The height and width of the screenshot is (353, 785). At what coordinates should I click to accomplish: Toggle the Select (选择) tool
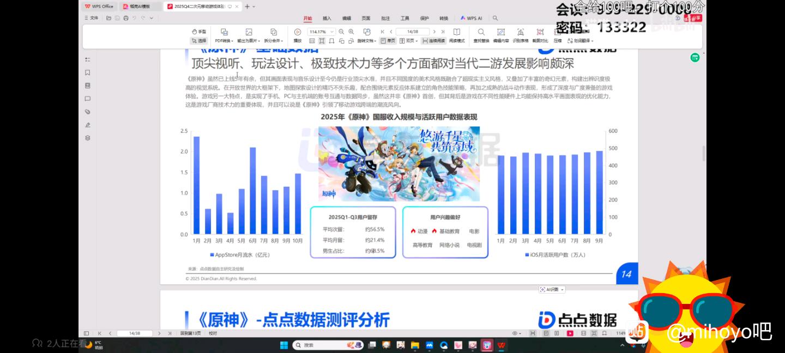pyautogui.click(x=199, y=41)
